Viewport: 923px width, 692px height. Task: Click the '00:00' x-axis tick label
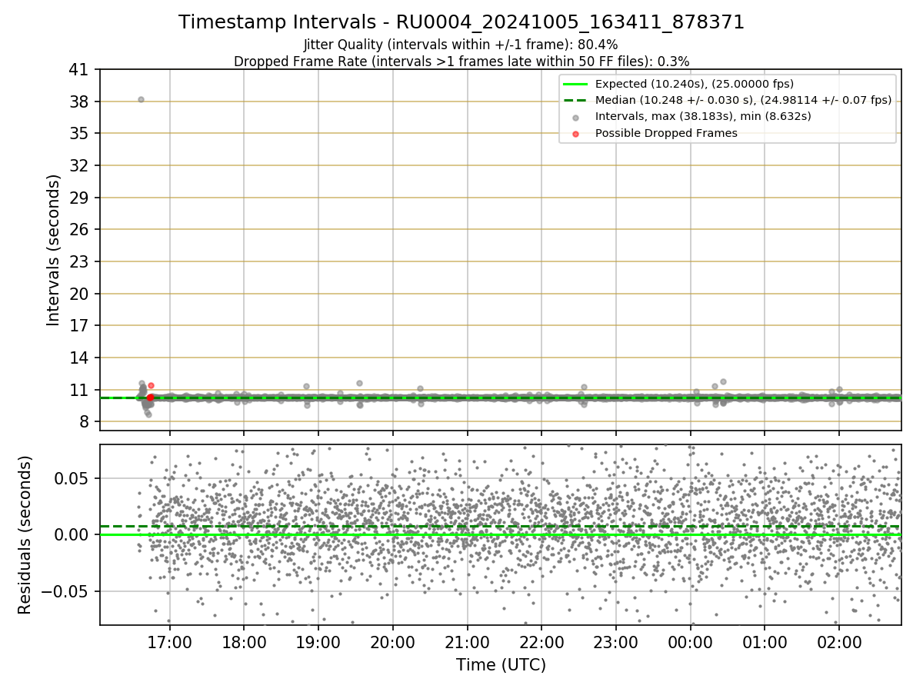[690, 641]
